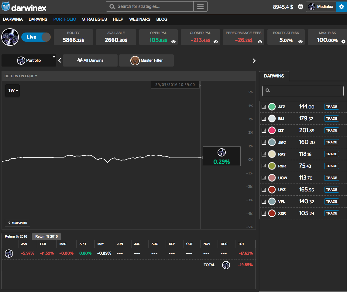This screenshot has width=347, height=292.
Task: Select the red UYZ color circle
Action: (x=272, y=190)
